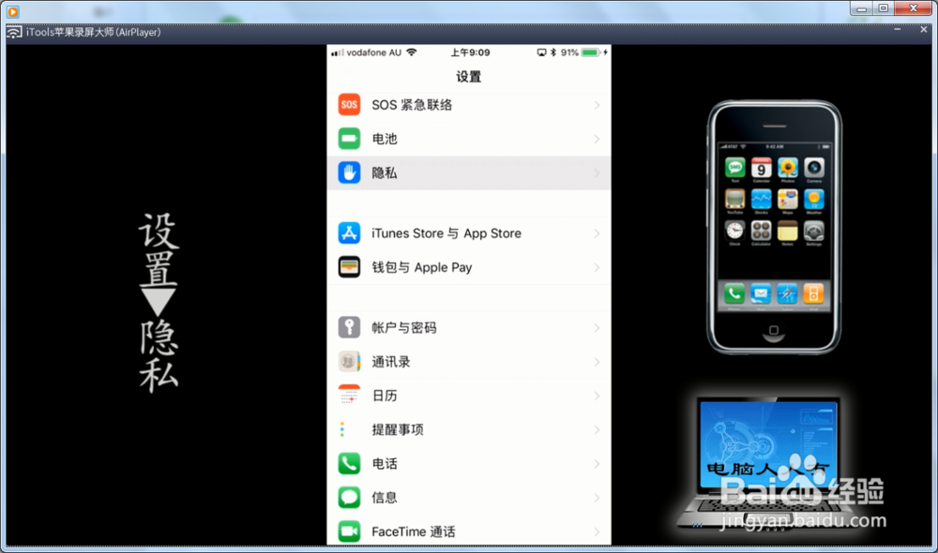Select 电话 entry
Image resolution: width=938 pixels, height=553 pixels.
point(469,463)
